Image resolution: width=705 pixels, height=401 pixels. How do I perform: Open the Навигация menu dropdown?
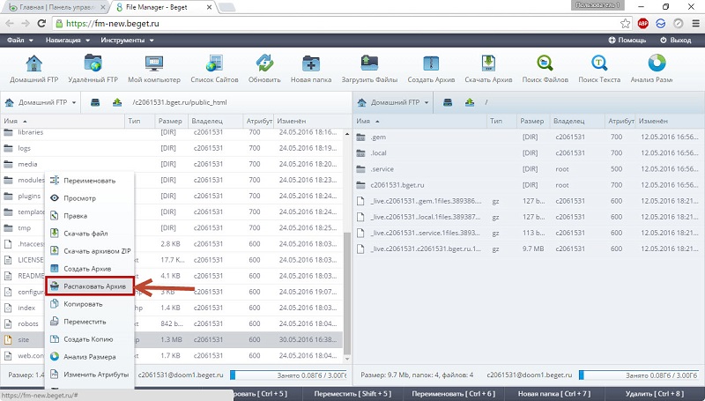pos(68,40)
